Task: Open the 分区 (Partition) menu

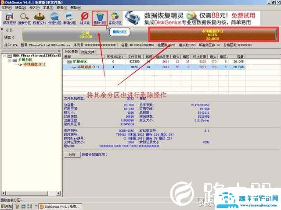Action: [x=34, y=8]
